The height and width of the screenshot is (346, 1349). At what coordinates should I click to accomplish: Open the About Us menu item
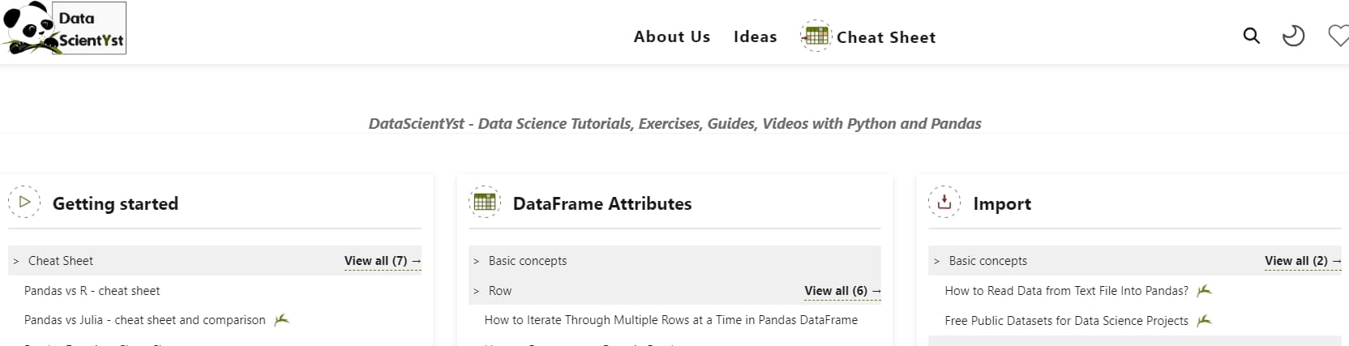(x=671, y=37)
